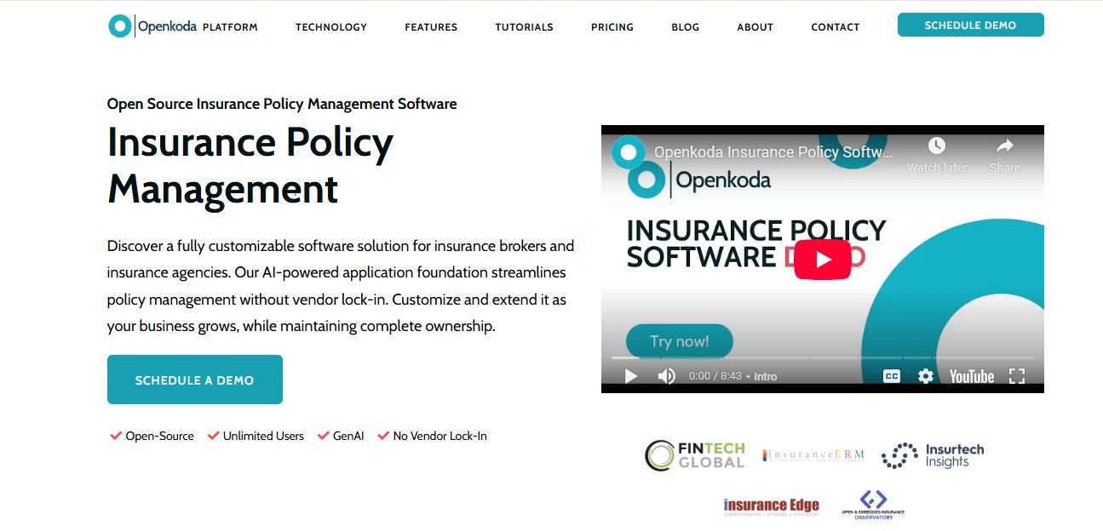Viewport: 1103px width, 531px height.
Task: Go to the Features page
Action: point(431,27)
